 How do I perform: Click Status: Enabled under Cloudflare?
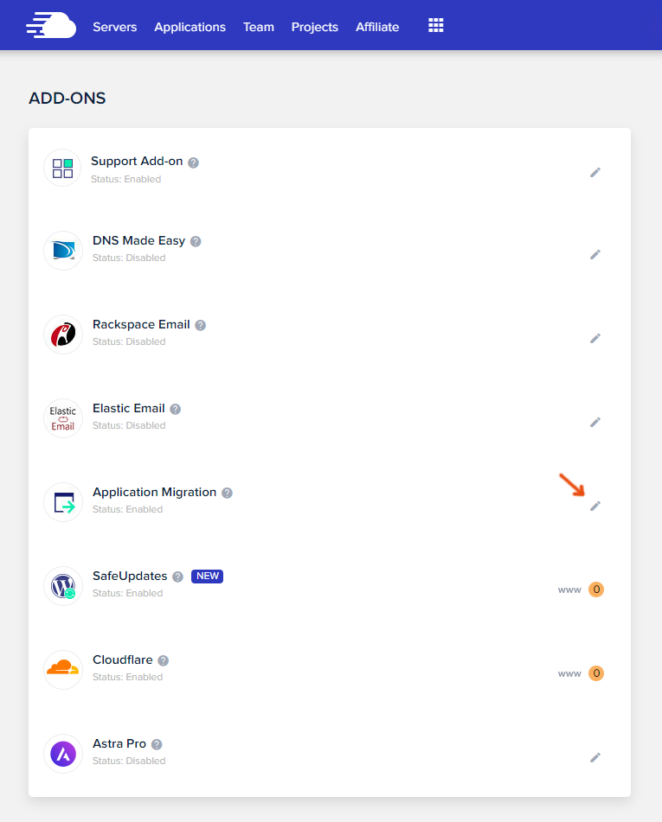127,678
